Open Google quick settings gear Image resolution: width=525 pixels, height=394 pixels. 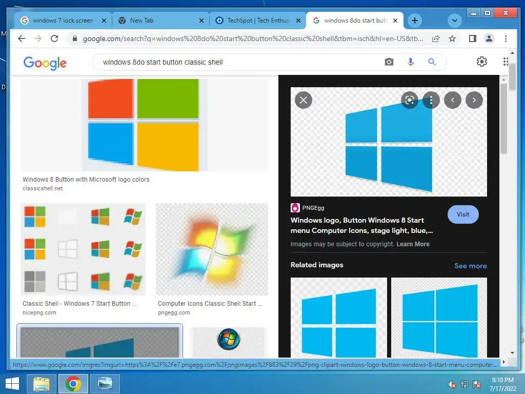(481, 62)
